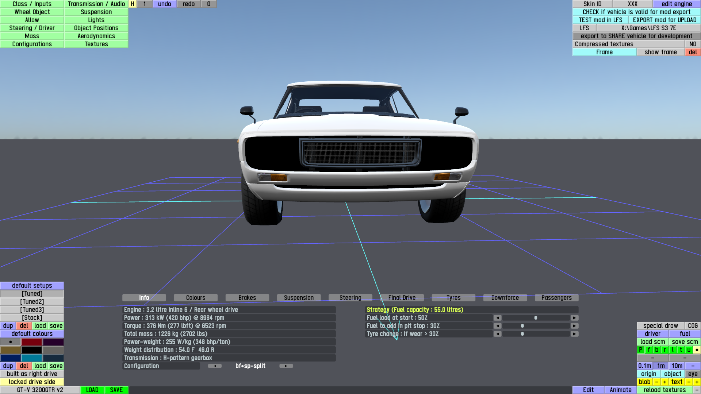This screenshot has height=394, width=701.
Task: Toggle the 'show frame' option
Action: click(660, 52)
